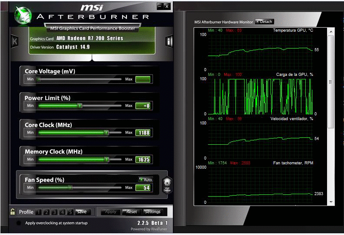This screenshot has width=344, height=235.
Task: Toggle the profile lock padlock icon
Action: coord(13,212)
